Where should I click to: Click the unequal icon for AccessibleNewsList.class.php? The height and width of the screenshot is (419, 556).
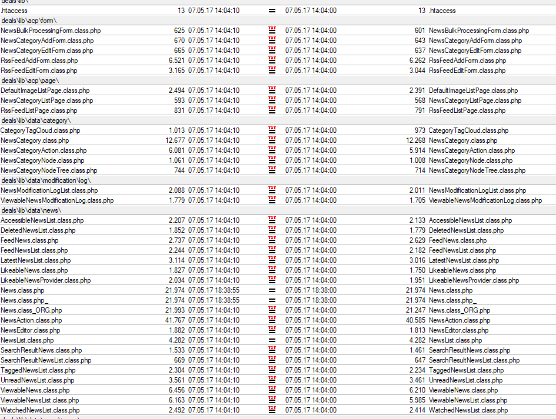tap(272, 220)
